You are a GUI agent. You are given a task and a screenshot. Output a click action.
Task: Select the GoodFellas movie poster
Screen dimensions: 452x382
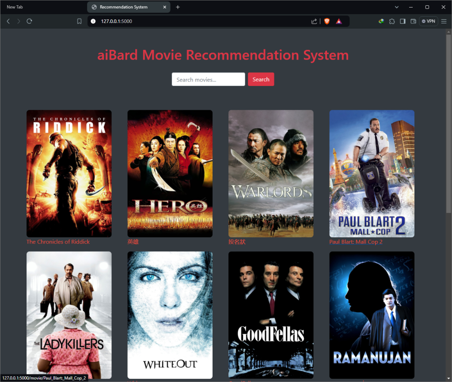[270, 315]
